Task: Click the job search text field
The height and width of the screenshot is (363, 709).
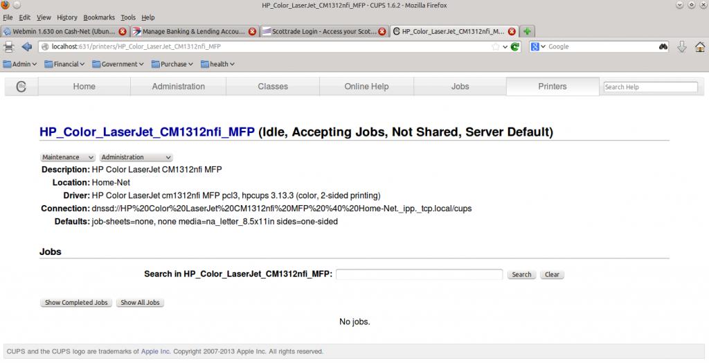Action: pos(419,274)
